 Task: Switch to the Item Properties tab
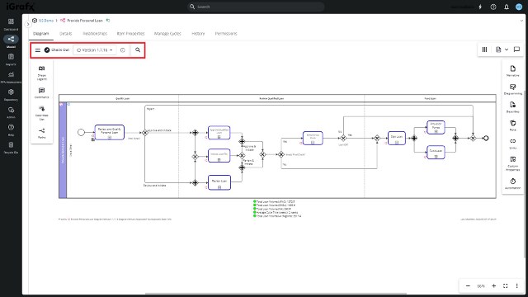130,33
